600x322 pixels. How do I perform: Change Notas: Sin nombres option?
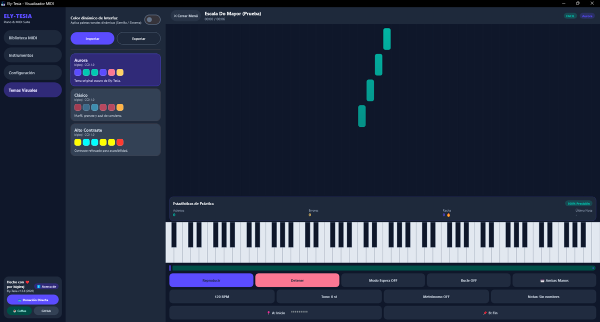click(543, 297)
